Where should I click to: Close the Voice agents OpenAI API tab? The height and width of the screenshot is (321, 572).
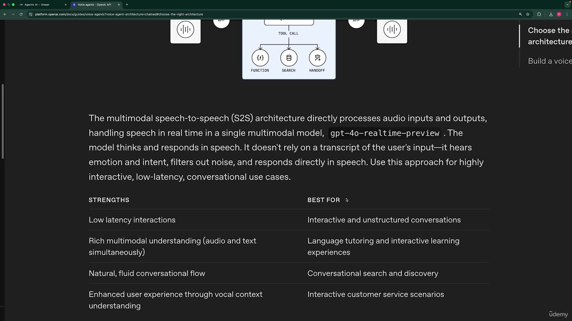pyautogui.click(x=119, y=4)
